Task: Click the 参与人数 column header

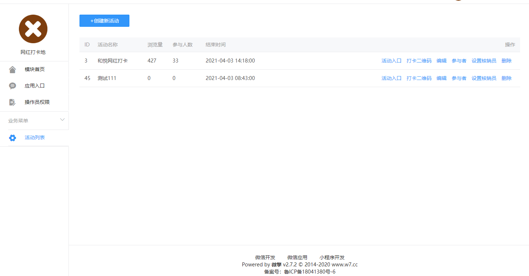Action: pyautogui.click(x=183, y=45)
